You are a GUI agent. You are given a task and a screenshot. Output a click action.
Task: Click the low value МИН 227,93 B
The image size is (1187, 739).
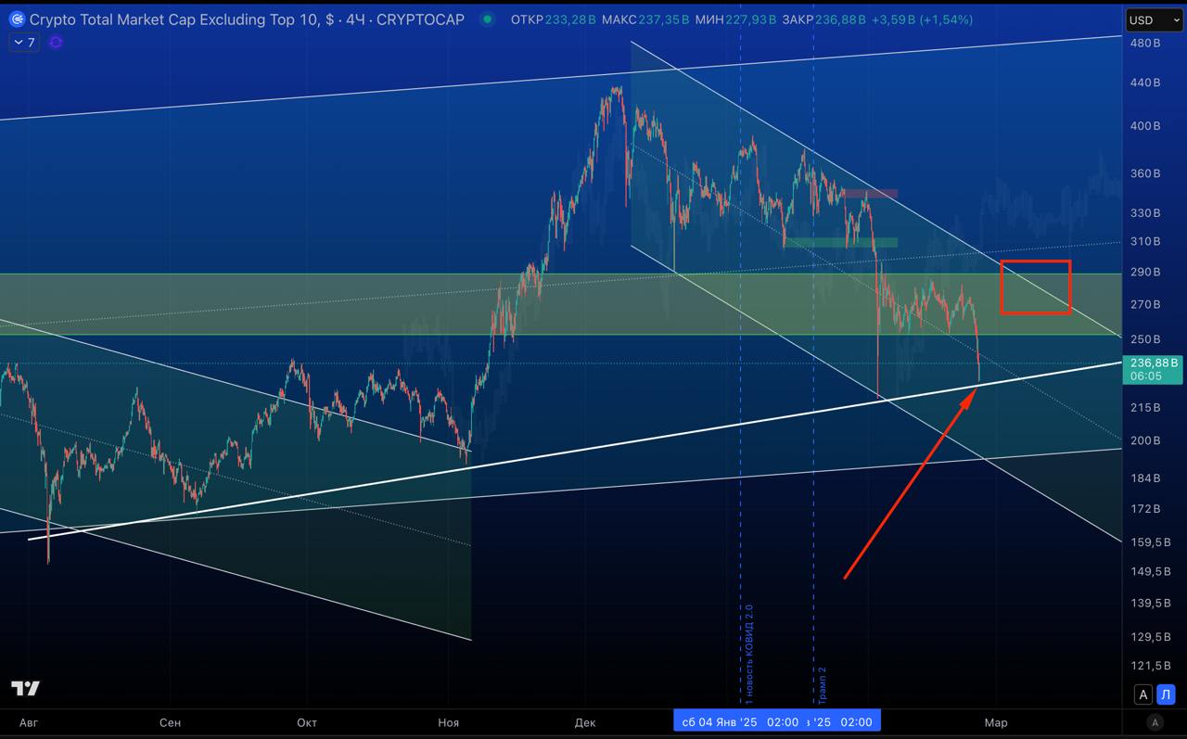(737, 19)
